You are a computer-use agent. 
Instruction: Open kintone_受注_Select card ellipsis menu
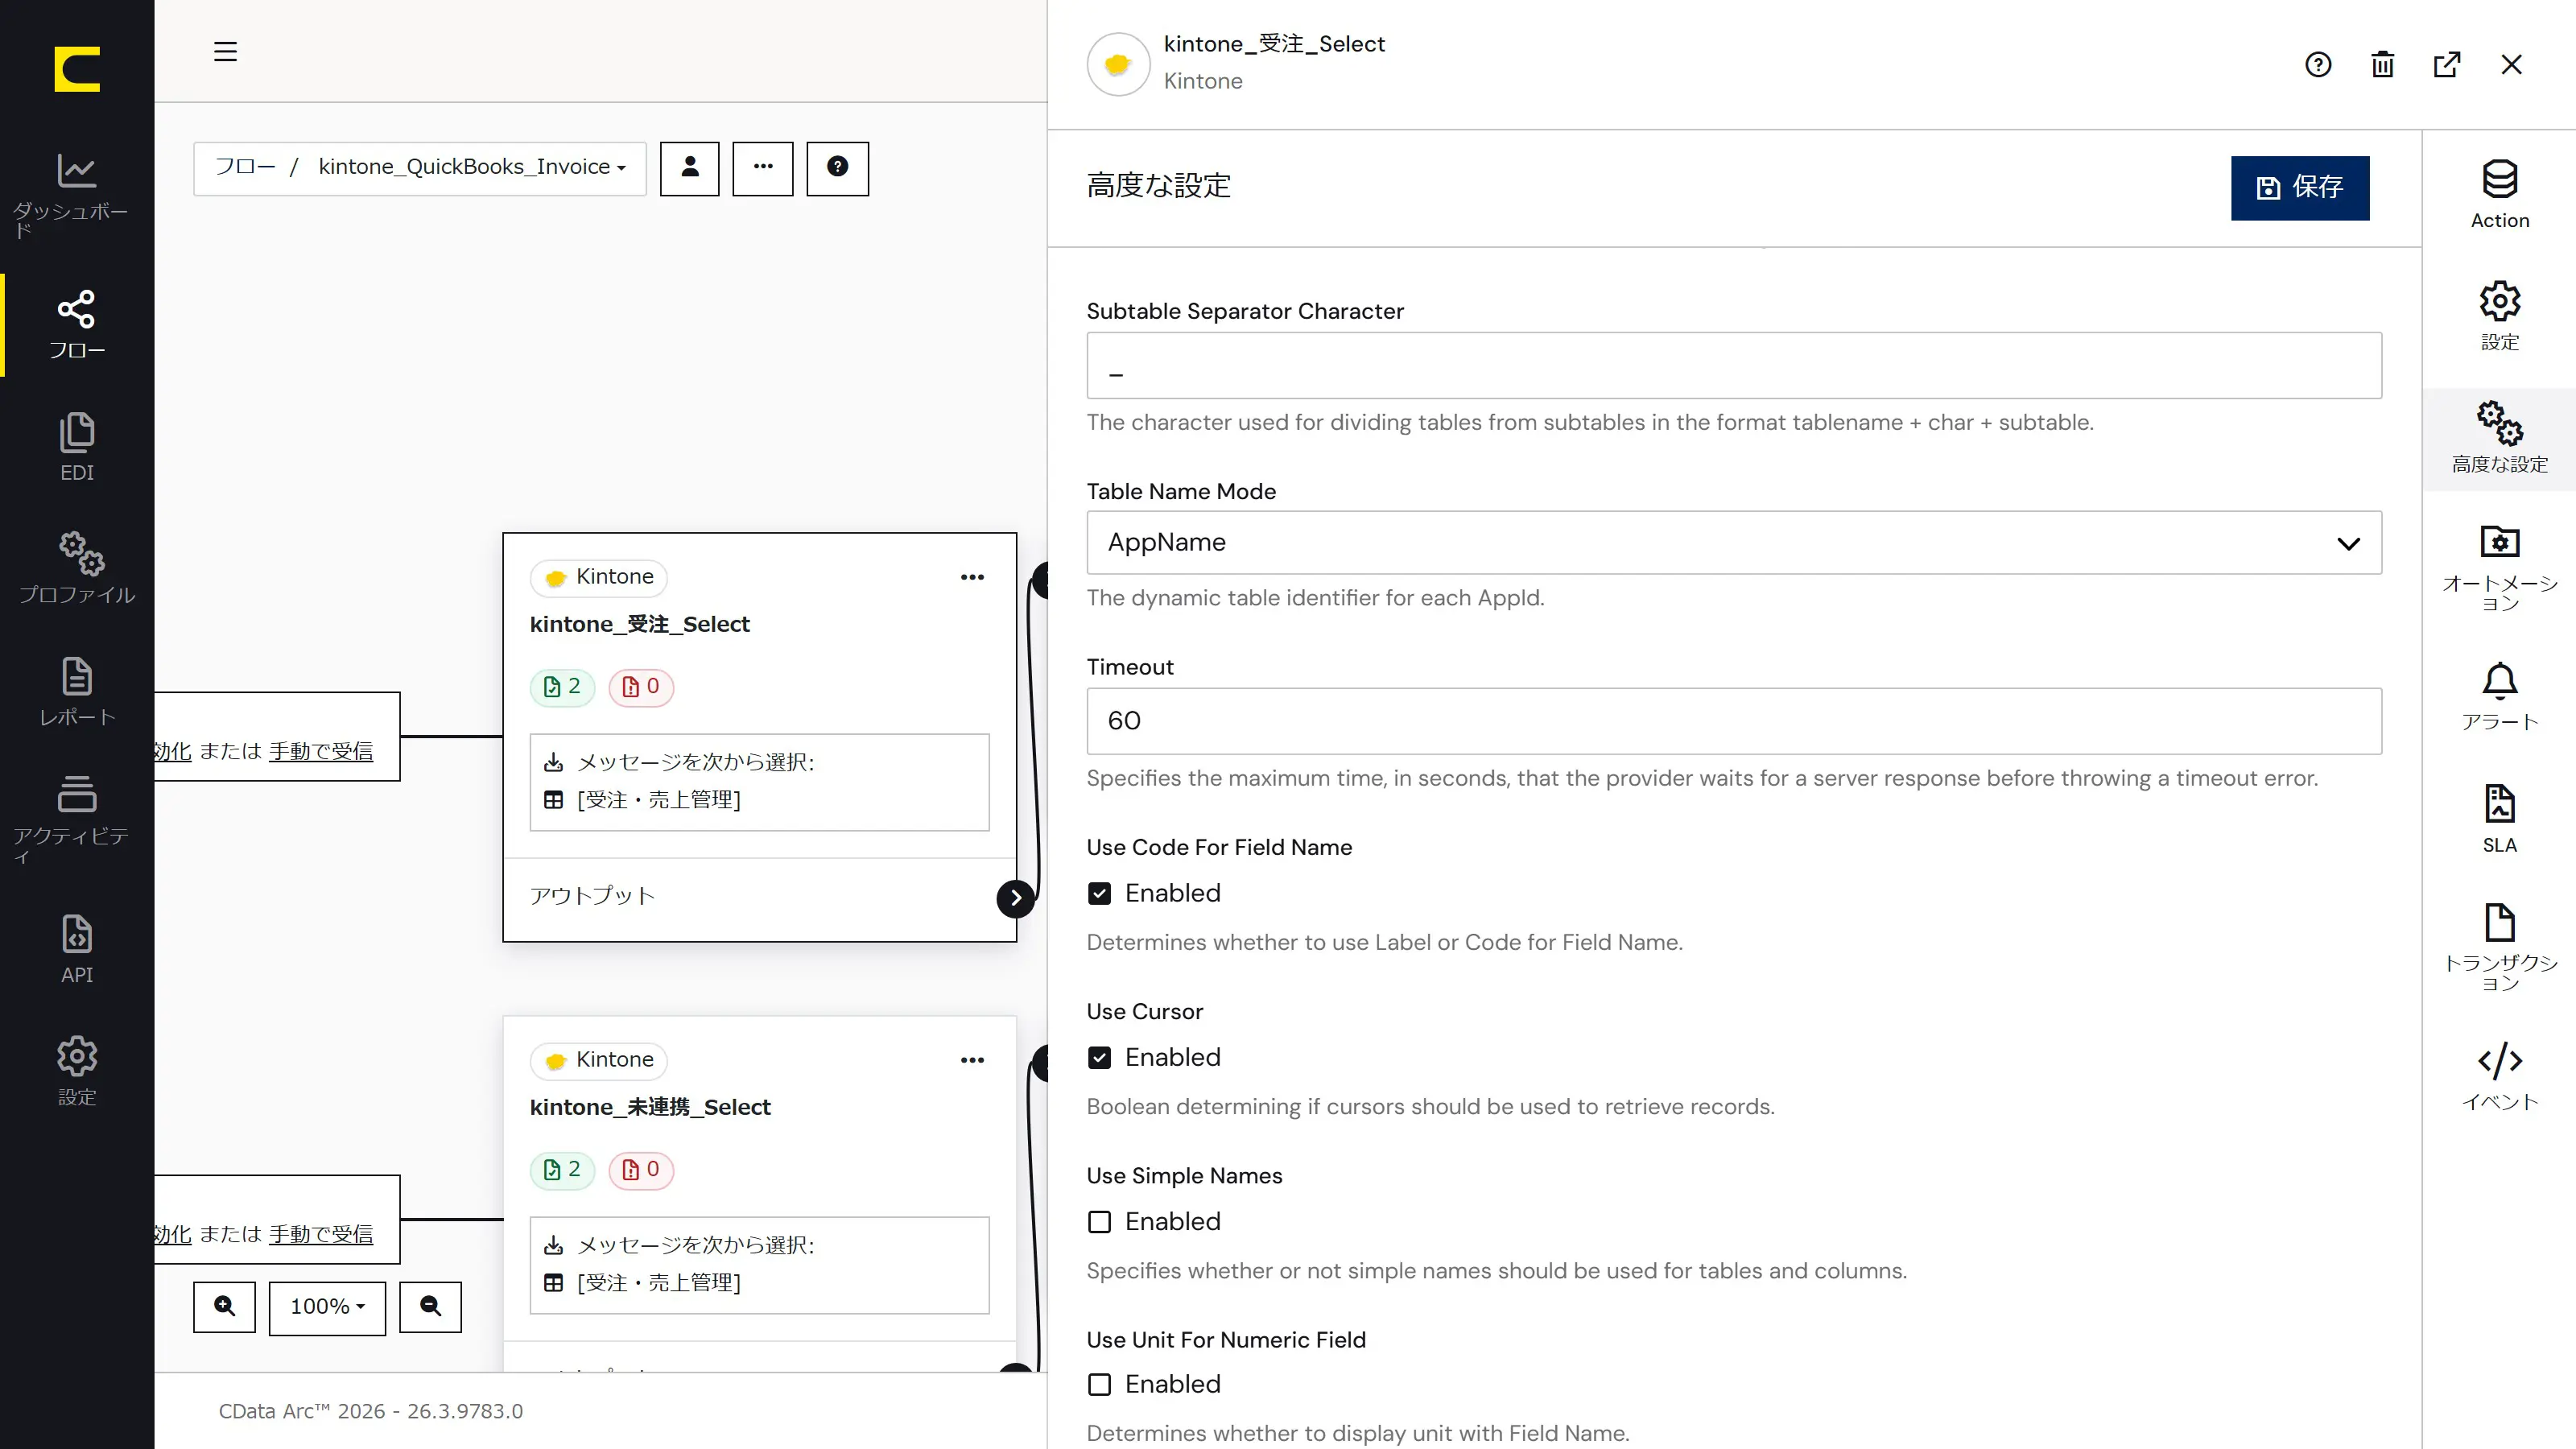click(x=972, y=577)
